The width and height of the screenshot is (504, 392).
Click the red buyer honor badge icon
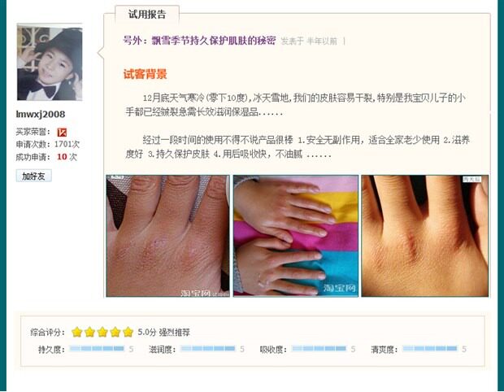tap(62, 132)
